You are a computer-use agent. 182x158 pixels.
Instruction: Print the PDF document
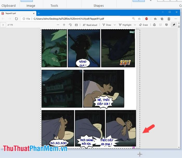pyautogui.click(x=154, y=25)
